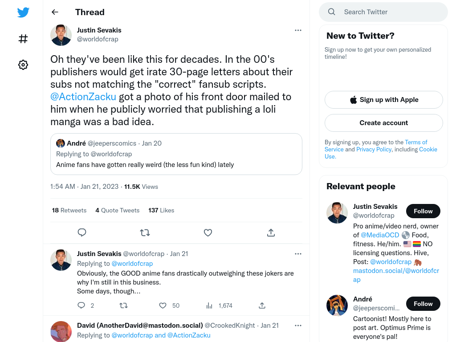Open more options on David's reply

coord(298,326)
